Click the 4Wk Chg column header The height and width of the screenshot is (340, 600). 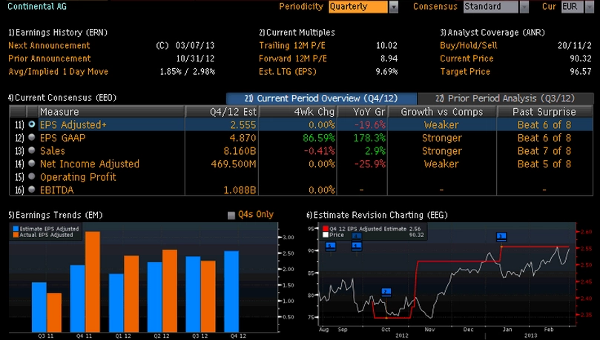click(297, 112)
